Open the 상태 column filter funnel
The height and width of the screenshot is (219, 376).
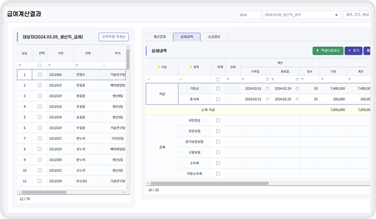(x=228, y=79)
